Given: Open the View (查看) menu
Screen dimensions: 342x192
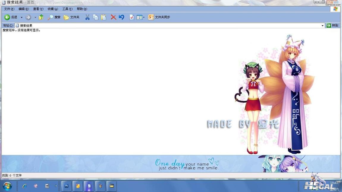Looking at the screenshot, I should tap(38, 9).
